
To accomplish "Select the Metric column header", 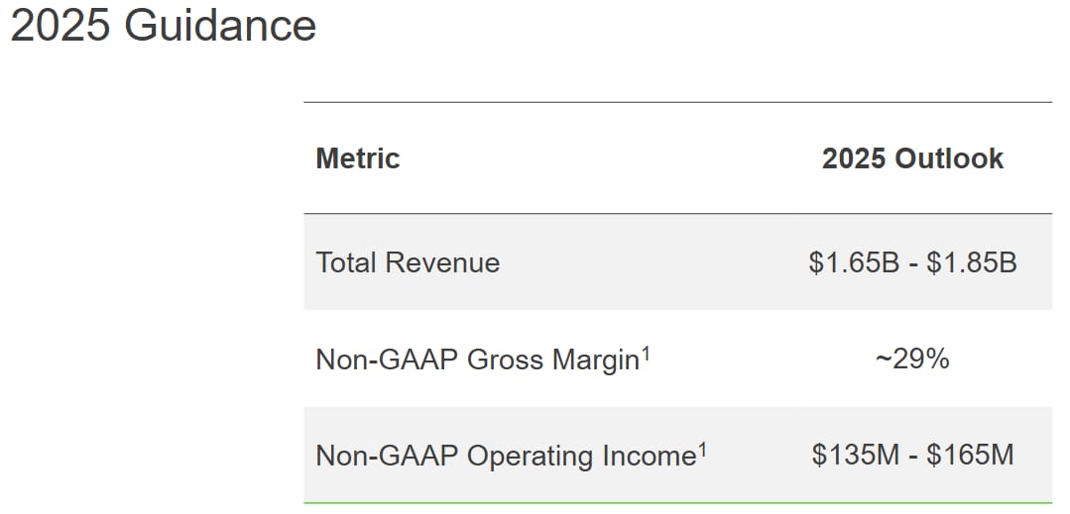I will click(358, 158).
